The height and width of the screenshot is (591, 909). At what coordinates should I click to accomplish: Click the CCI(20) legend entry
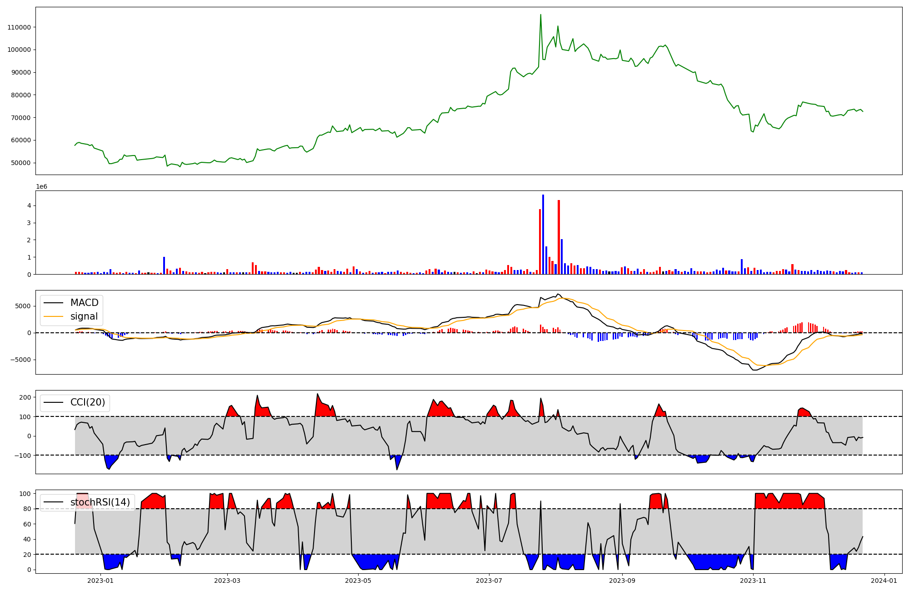(x=87, y=402)
